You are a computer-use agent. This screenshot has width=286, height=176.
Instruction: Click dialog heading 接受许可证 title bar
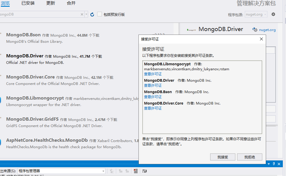click(x=150, y=39)
